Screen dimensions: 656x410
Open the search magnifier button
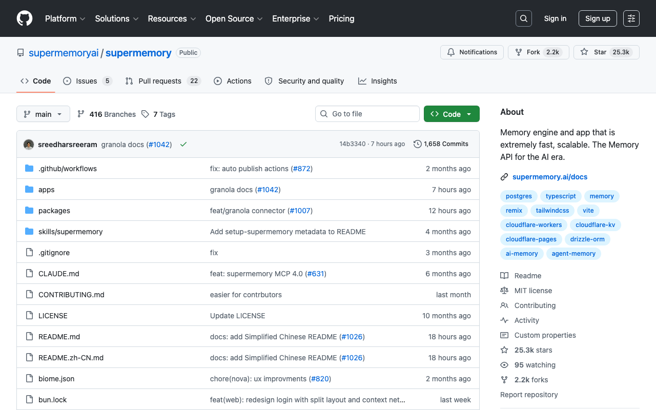click(x=524, y=18)
